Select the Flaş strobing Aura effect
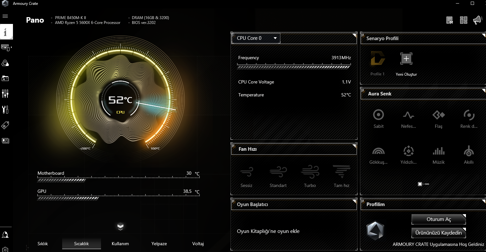Viewport: 486px width, 252px height. tap(439, 118)
